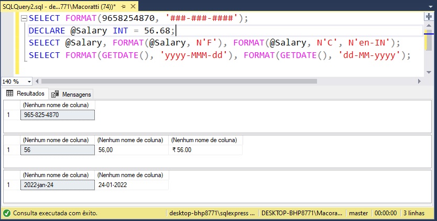Select row 1 header of date grid
Viewport: 437px width, 221px height.
tap(12, 185)
